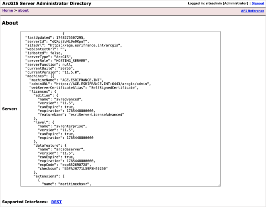Click the "name": "svrenterprise" line
This screenshot has width=266, height=207.
coord(62,126)
